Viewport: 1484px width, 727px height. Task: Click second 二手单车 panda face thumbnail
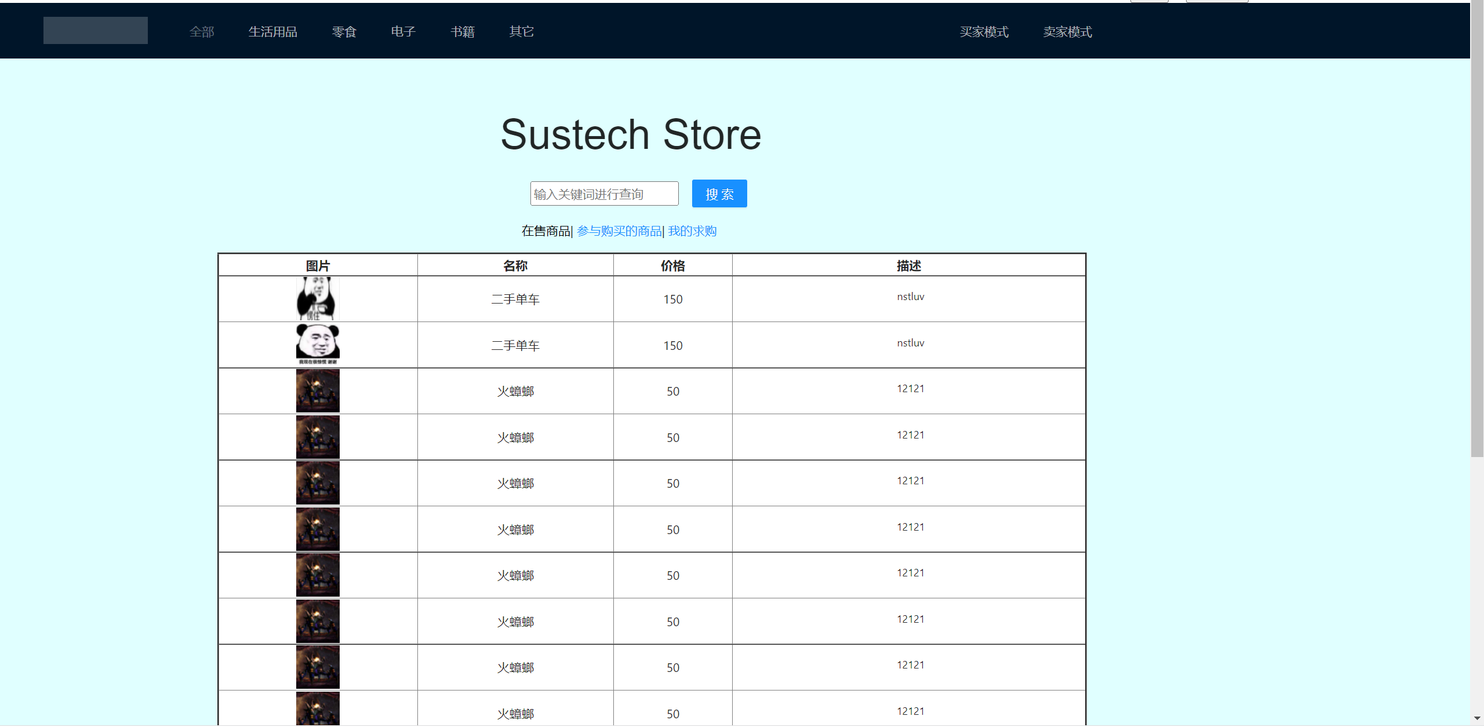[317, 345]
